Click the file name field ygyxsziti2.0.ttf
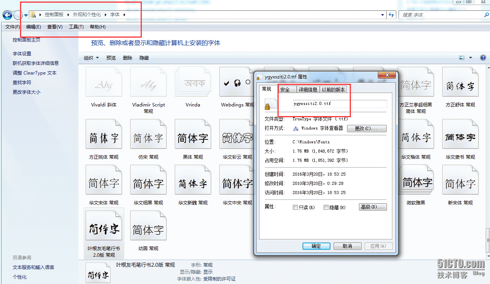The width and height of the screenshot is (490, 284). 339,104
